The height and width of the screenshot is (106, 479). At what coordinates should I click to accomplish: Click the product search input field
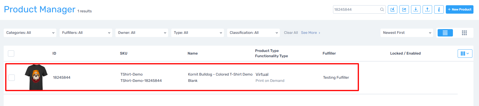[356, 9]
